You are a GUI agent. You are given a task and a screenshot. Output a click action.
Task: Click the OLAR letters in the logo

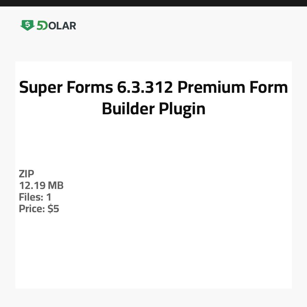click(x=62, y=26)
